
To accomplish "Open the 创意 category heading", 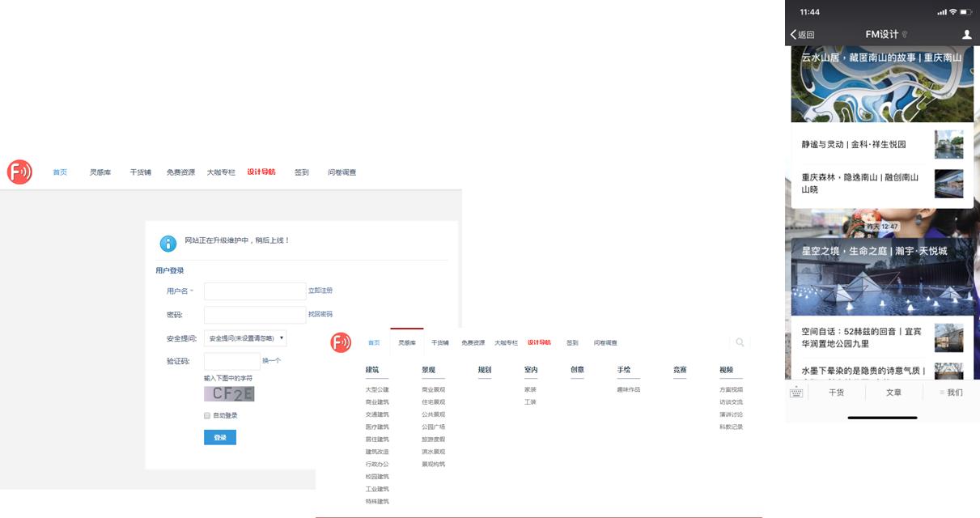I will point(577,370).
